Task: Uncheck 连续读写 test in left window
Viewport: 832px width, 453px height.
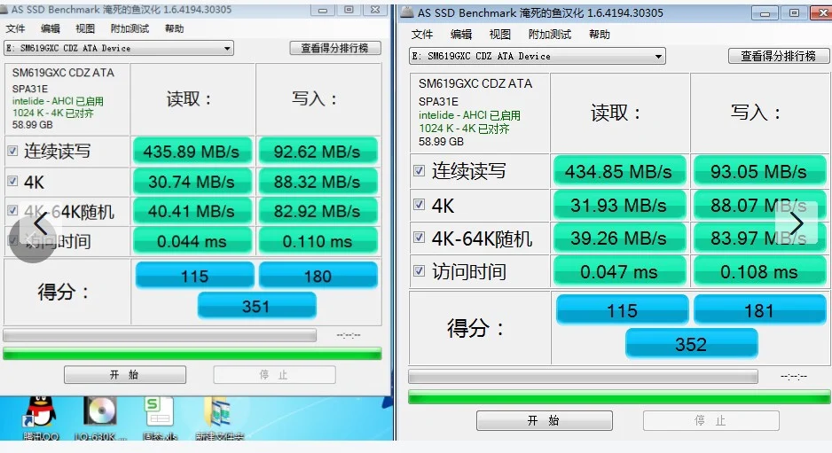Action: click(12, 152)
